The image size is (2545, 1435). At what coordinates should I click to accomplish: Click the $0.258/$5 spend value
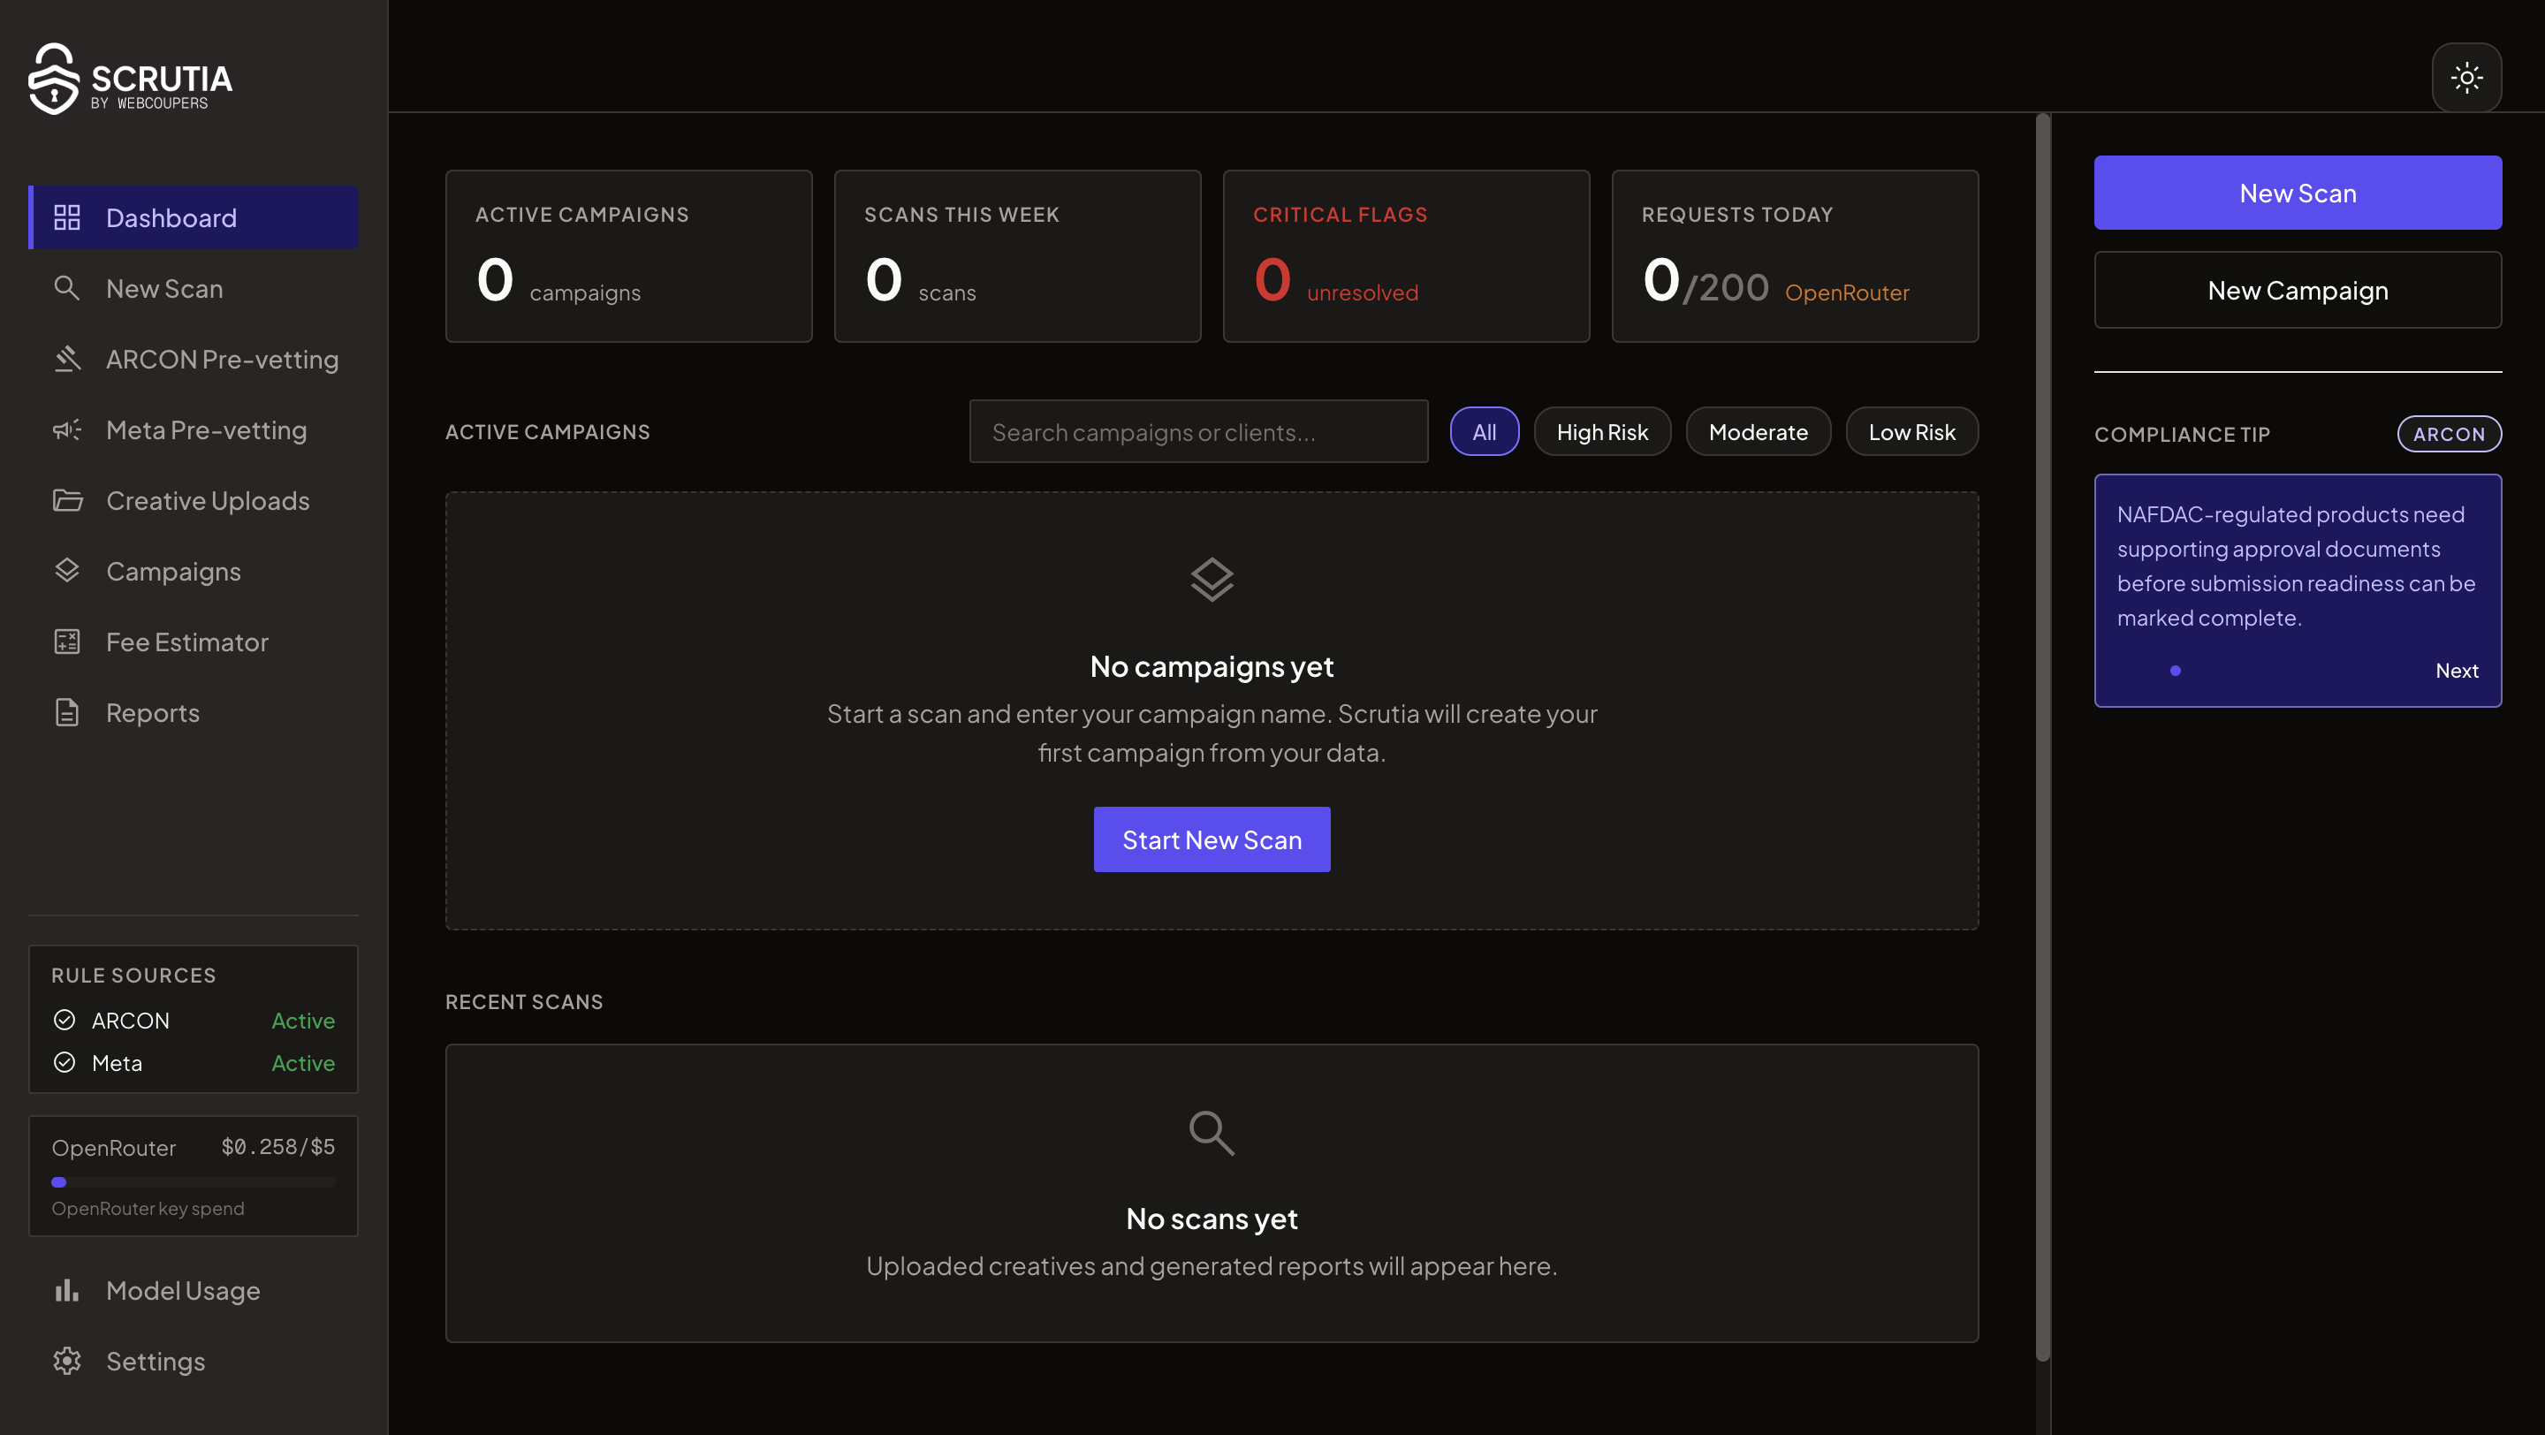pos(277,1147)
